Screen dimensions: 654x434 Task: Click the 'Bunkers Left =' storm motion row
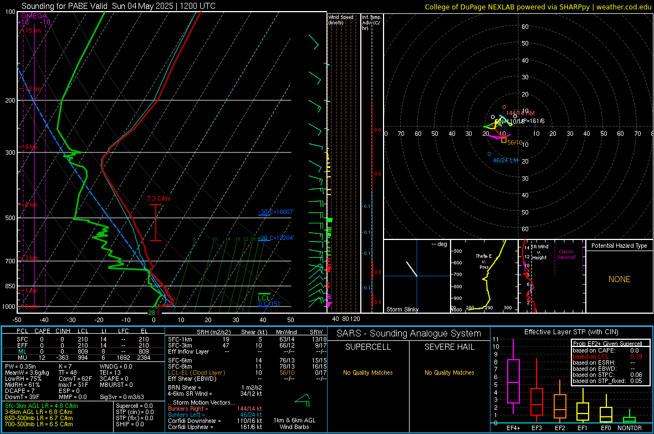click(215, 415)
